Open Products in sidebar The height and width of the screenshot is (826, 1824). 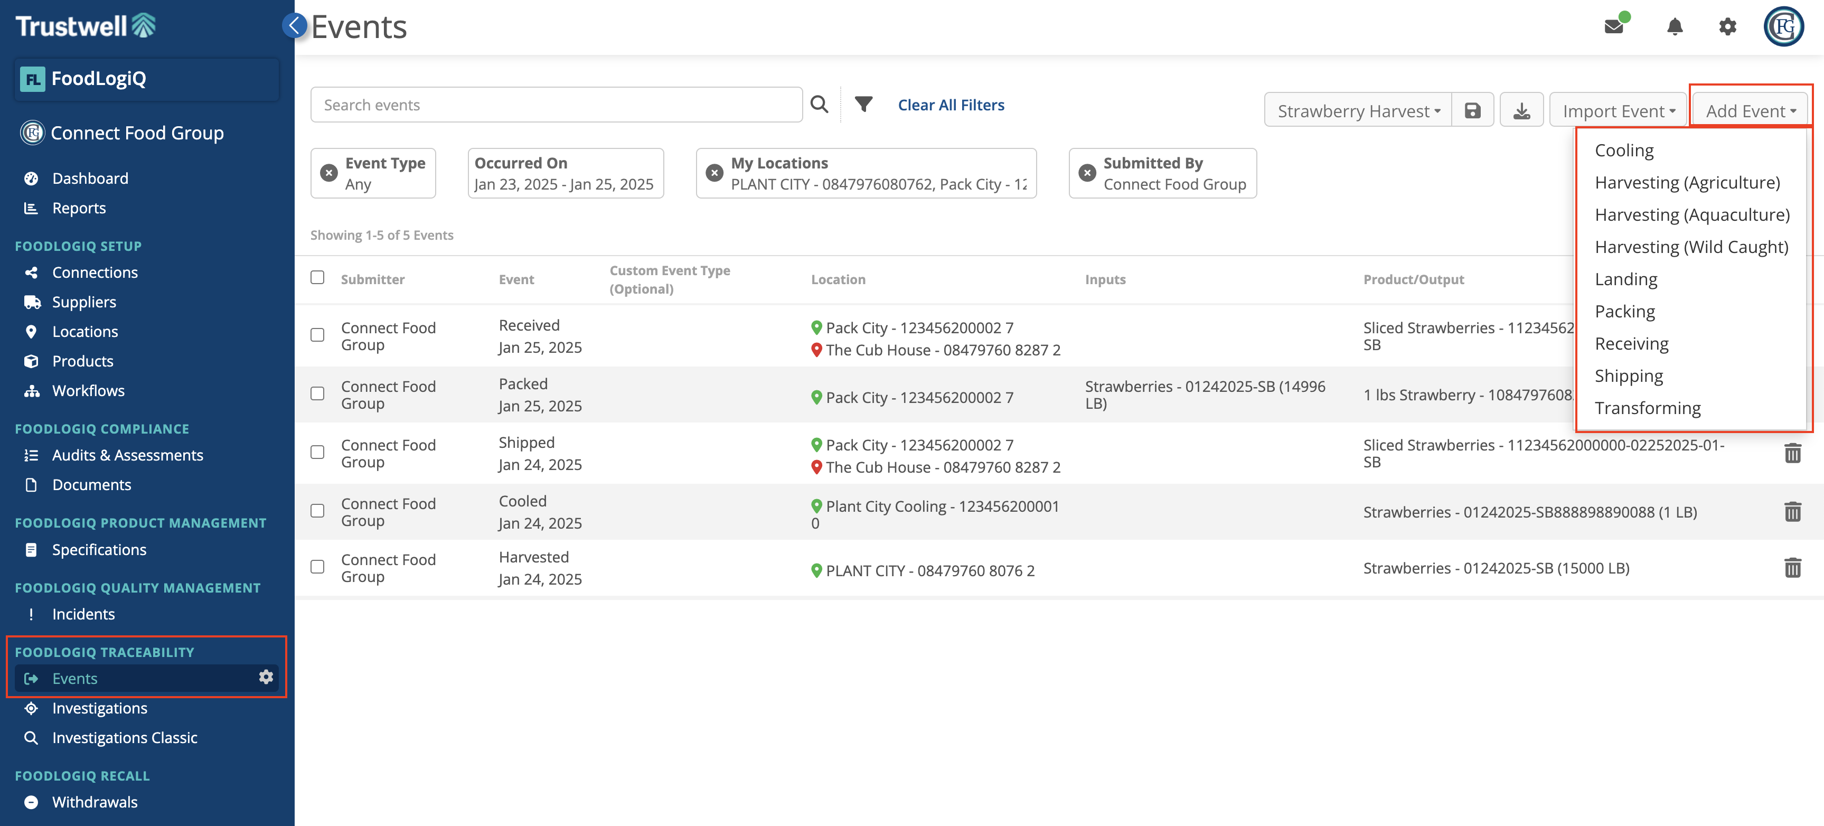82,361
